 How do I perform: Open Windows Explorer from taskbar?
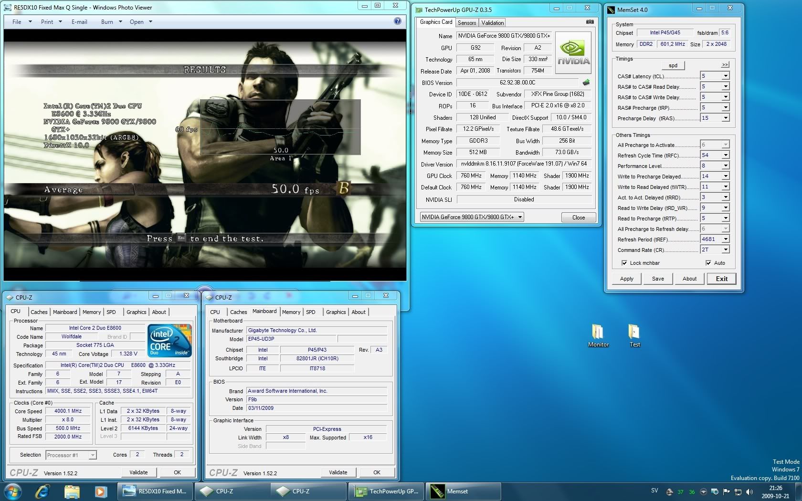pyautogui.click(x=72, y=491)
